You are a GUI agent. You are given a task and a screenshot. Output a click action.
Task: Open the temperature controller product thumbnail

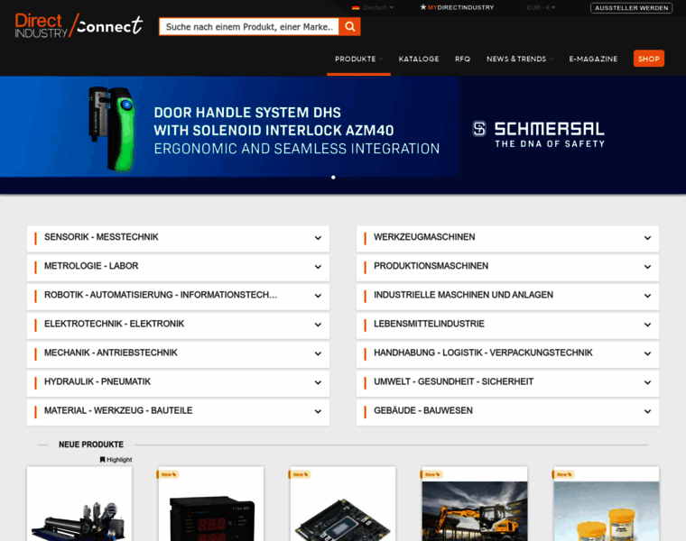(211, 504)
